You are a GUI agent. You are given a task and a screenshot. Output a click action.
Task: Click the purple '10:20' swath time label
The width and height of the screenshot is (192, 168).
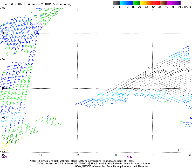(3, 157)
